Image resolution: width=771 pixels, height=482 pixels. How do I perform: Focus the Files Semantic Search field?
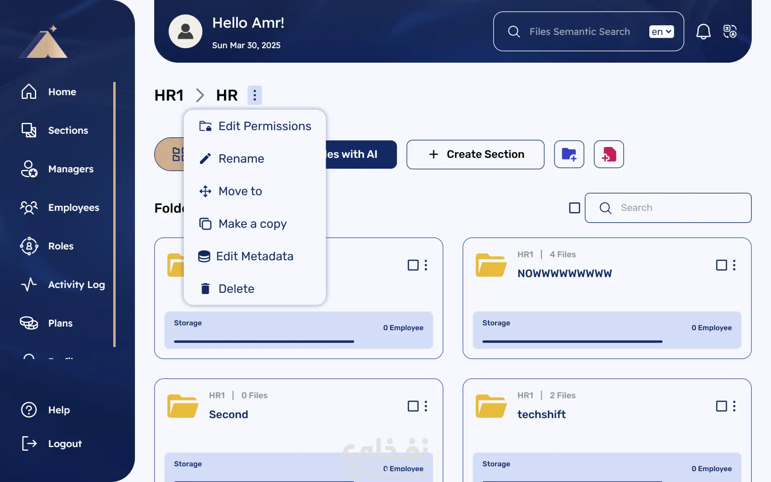(x=579, y=31)
